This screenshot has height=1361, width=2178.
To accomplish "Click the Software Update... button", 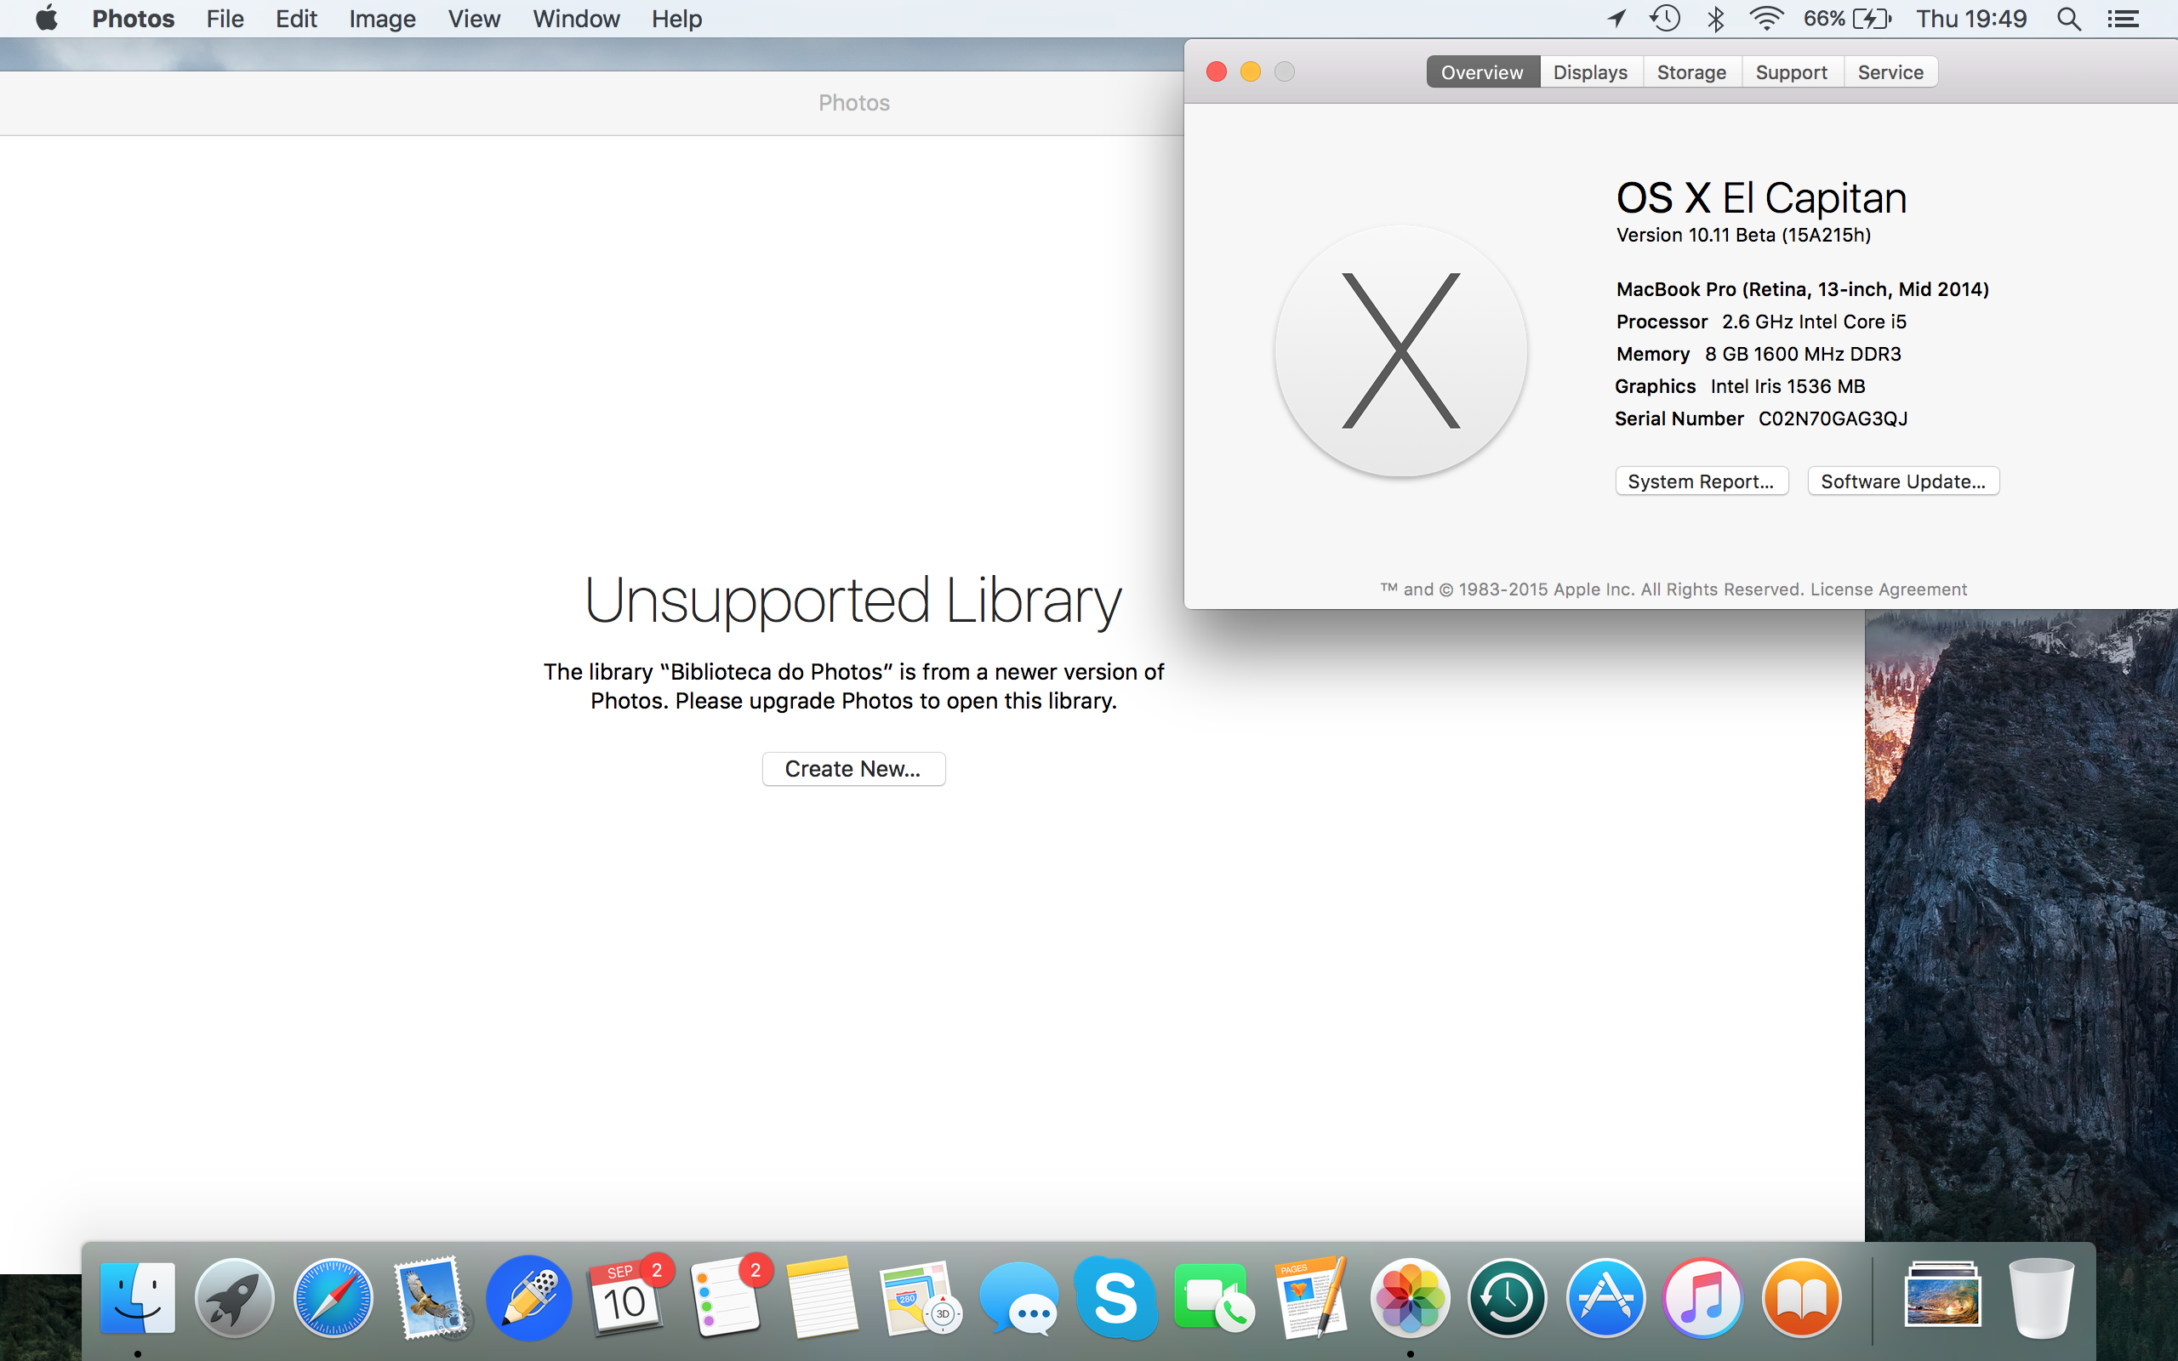I will tap(1903, 481).
